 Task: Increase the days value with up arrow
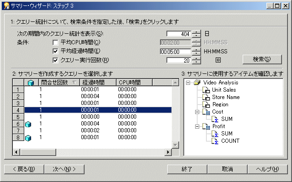[196, 32]
